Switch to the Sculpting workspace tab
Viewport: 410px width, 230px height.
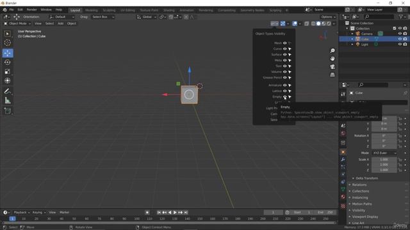[109, 10]
